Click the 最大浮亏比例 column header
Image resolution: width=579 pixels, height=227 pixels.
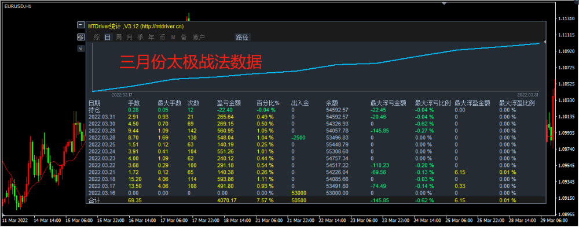433,103
